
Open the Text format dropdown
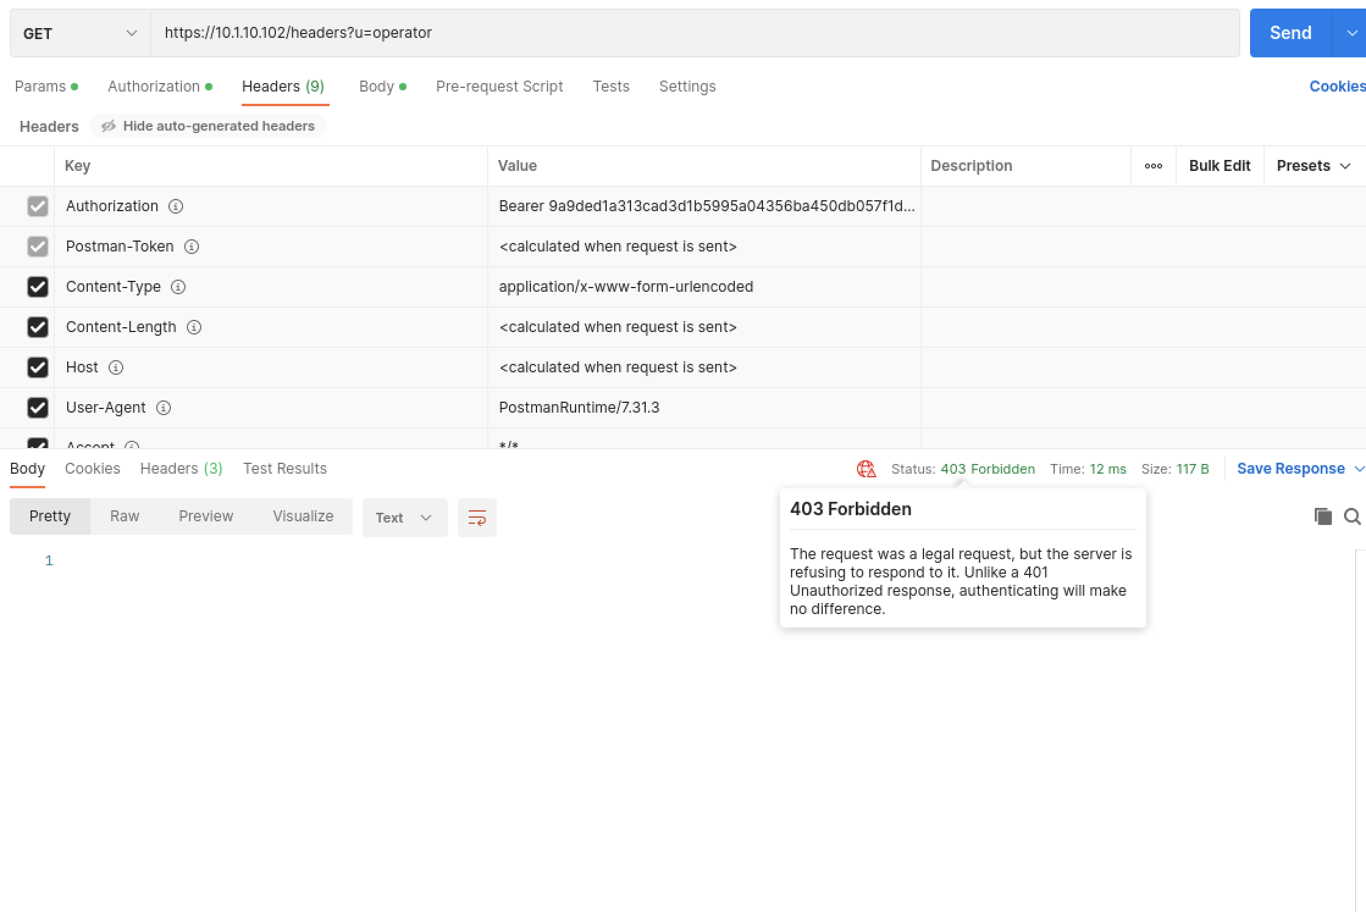coord(405,518)
